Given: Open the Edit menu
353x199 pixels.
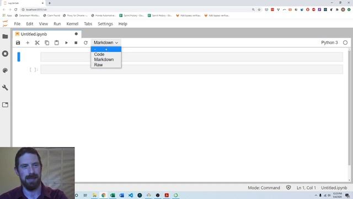Looking at the screenshot, I should pos(29,24).
